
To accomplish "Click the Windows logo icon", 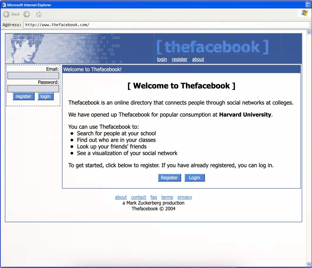I will (x=304, y=13).
